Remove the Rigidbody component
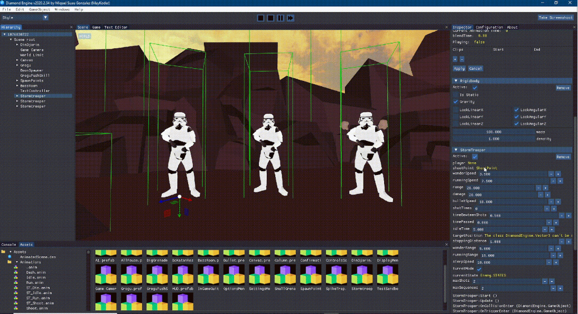 point(563,88)
